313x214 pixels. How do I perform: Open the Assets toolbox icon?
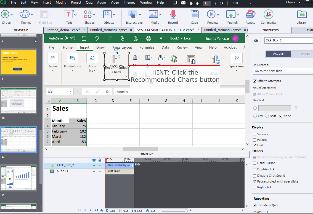point(250,14)
